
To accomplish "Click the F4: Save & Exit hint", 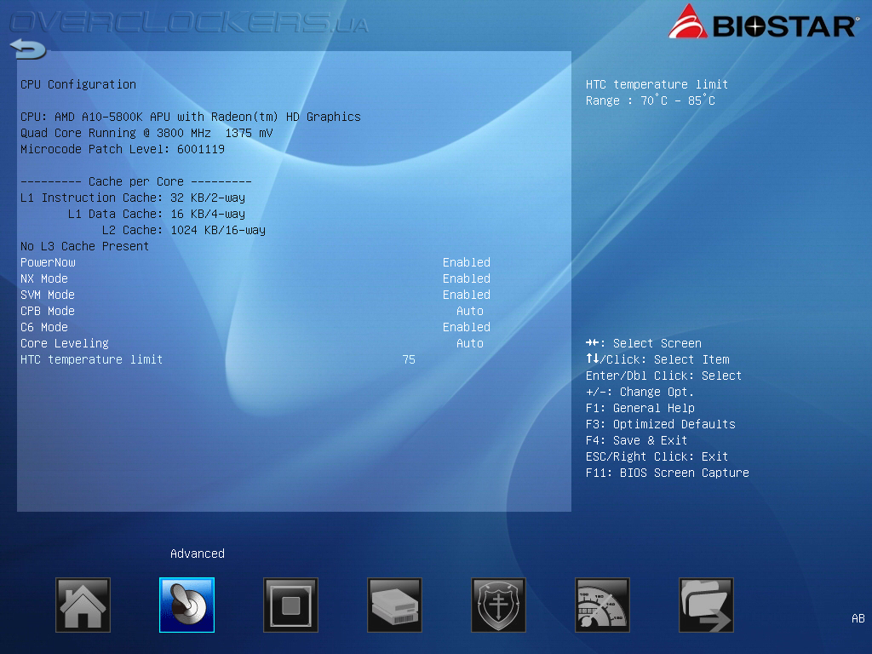I will point(636,440).
